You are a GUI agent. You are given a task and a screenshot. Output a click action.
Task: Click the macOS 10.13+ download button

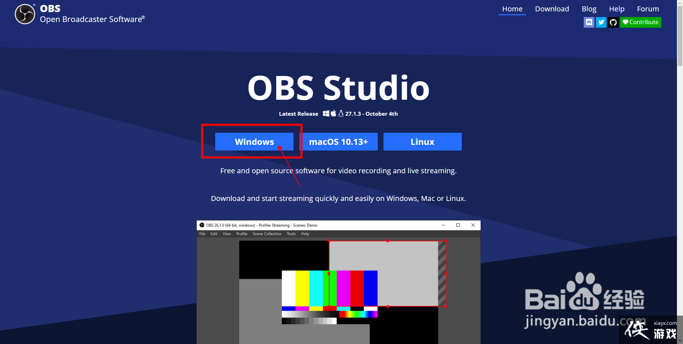(x=338, y=142)
